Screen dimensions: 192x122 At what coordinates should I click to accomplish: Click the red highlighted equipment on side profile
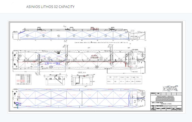(94, 29)
